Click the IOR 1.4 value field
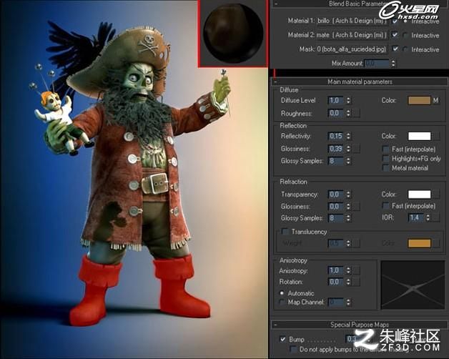The height and width of the screenshot is (359, 449). (x=416, y=217)
